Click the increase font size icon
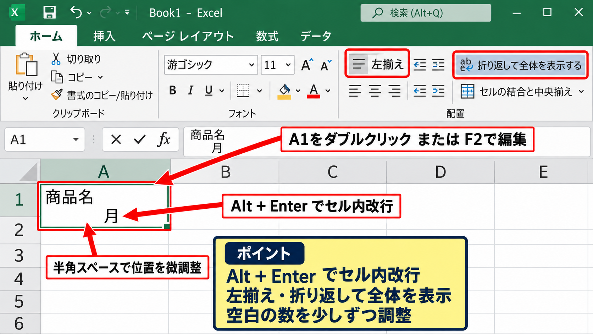Image resolution: width=593 pixels, height=334 pixels. pyautogui.click(x=307, y=65)
